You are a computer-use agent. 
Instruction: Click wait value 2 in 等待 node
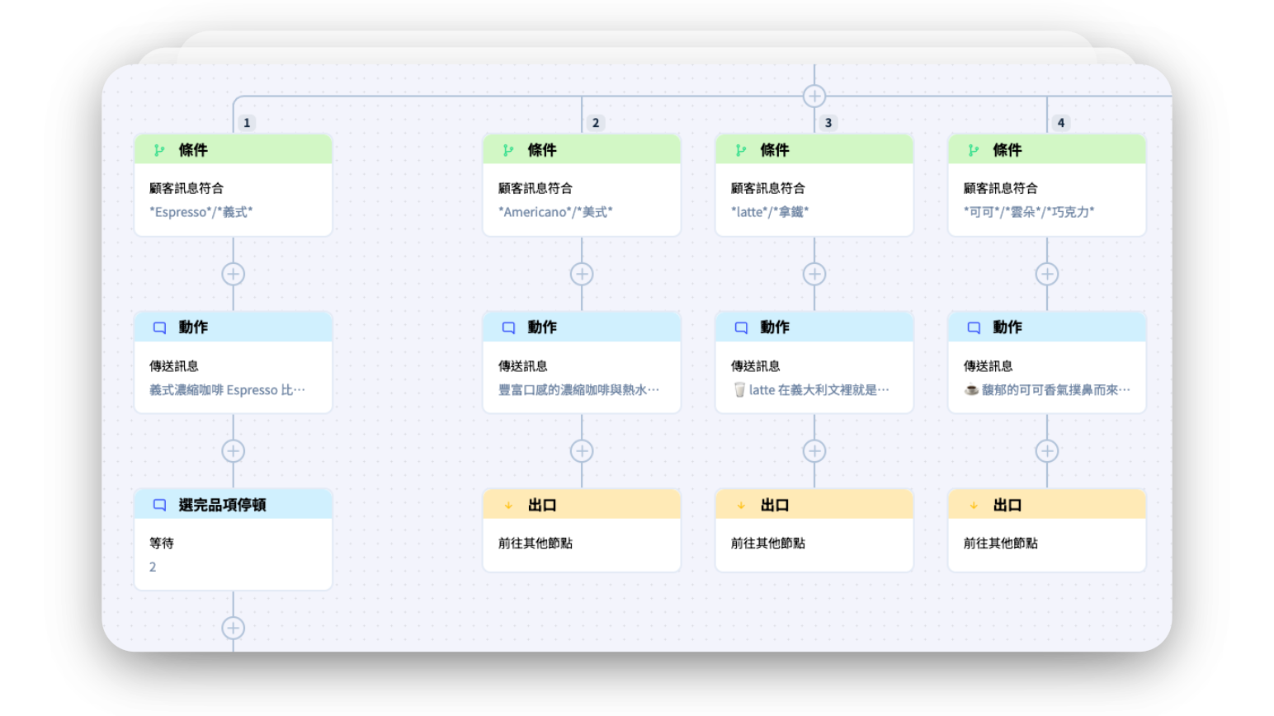[153, 567]
